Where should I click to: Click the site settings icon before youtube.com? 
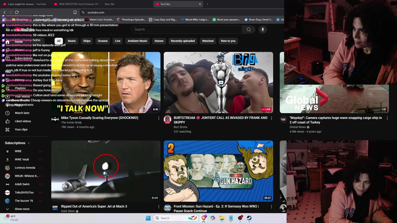(x=83, y=12)
